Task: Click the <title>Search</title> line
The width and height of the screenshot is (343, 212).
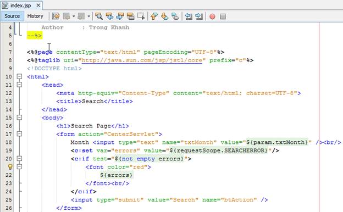Action: click(x=95, y=102)
